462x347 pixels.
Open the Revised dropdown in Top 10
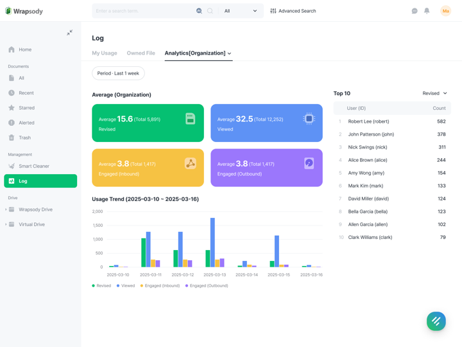point(434,93)
